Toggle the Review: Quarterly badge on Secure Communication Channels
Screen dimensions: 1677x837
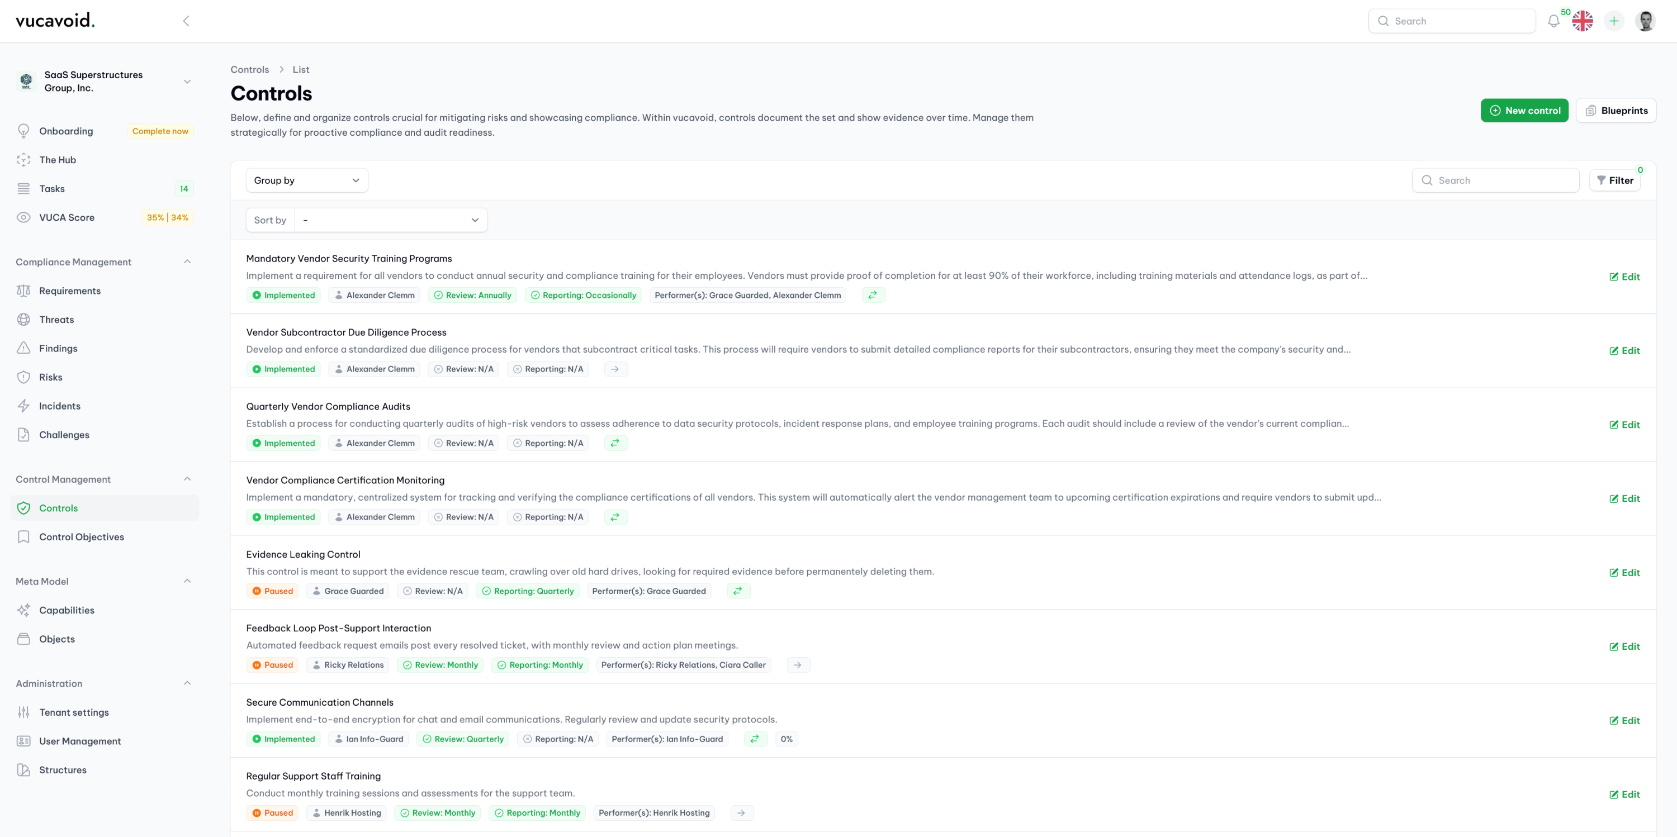463,739
